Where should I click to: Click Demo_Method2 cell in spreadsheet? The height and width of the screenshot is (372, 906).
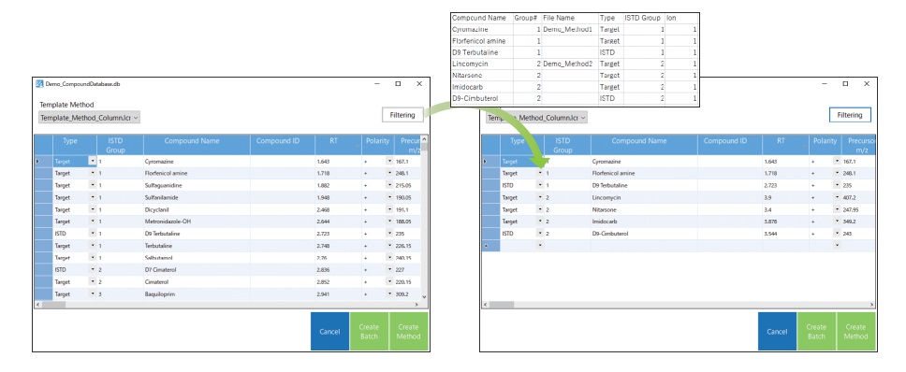pos(569,64)
